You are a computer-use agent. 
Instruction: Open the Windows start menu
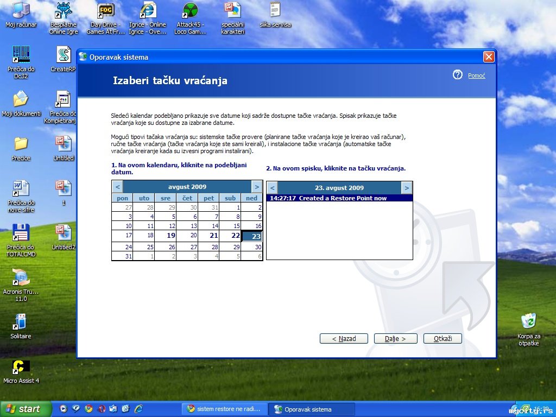(26, 409)
